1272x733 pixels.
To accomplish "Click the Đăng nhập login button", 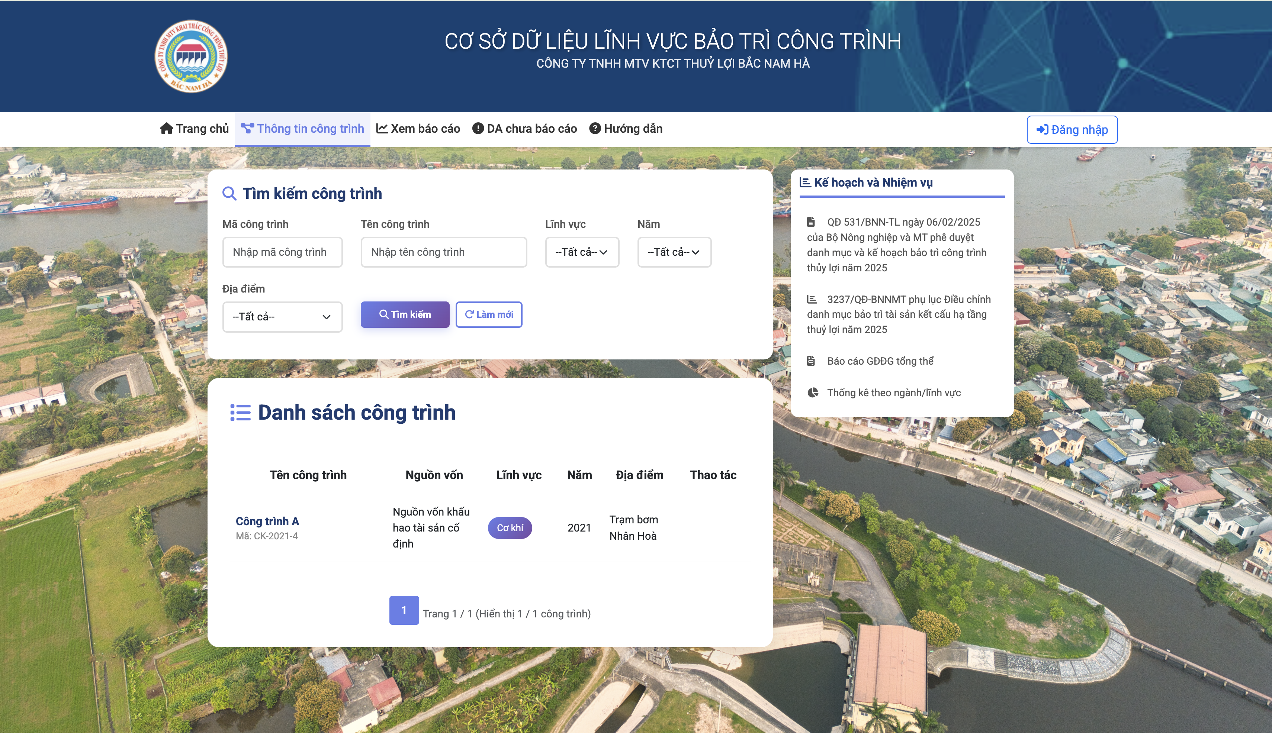I will pyautogui.click(x=1073, y=129).
